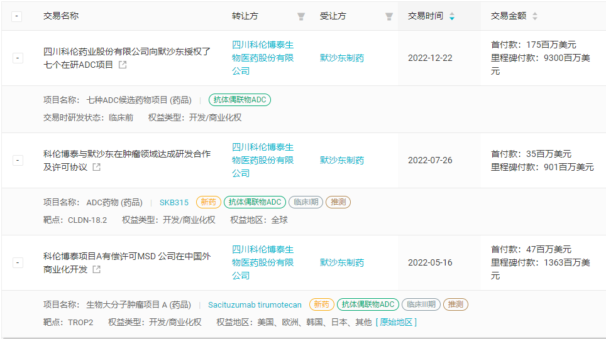
Task: Select the amount 首付款：47百万美元
Action: tap(531, 249)
